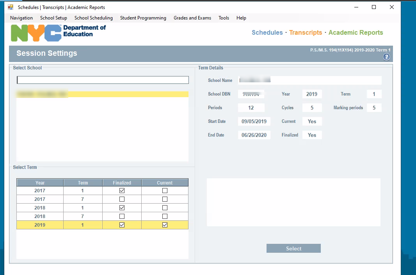This screenshot has width=416, height=275.
Task: Click the P.S./M.S. 194 2019-2020 Term 1 header text
Action: [x=350, y=50]
